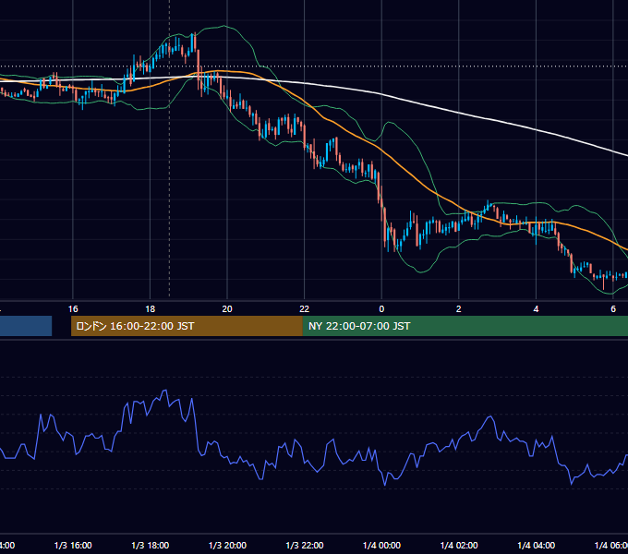Screen dimensions: 628x554
Task: Click the 1/4 00:00 time label
Action: (381, 545)
